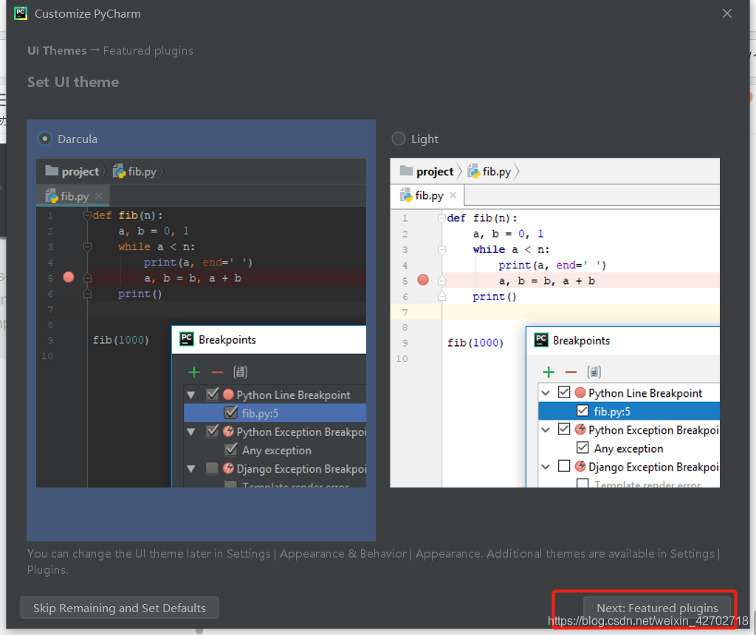Image resolution: width=756 pixels, height=635 pixels.
Task: Close fib.py tab in Light preview
Action: pyautogui.click(x=453, y=195)
